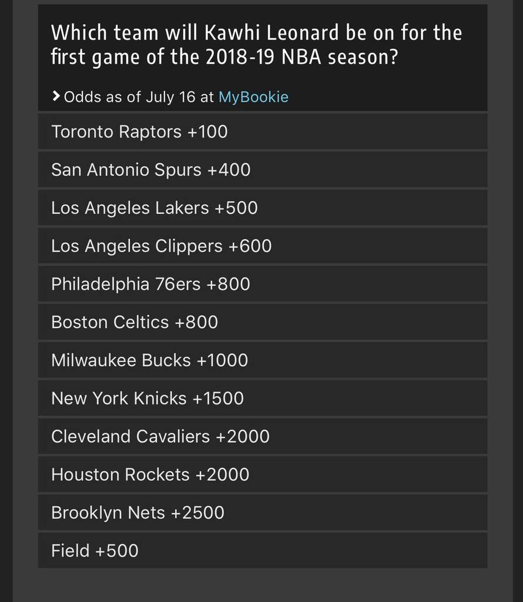Viewport: 523px width, 602px height.
Task: Select the Field +500 option
Action: [262, 551]
